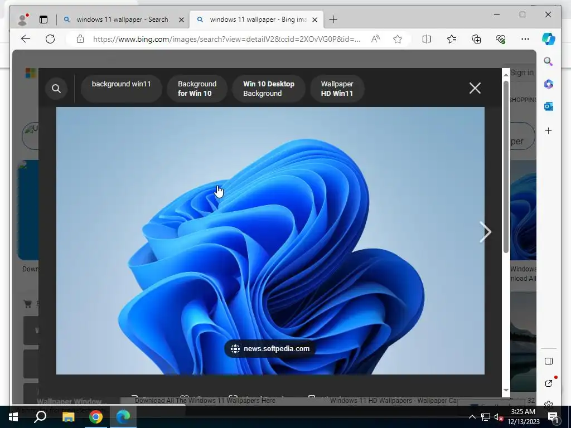The image size is (571, 428).
Task: Close the Bing images tab
Action: click(315, 20)
